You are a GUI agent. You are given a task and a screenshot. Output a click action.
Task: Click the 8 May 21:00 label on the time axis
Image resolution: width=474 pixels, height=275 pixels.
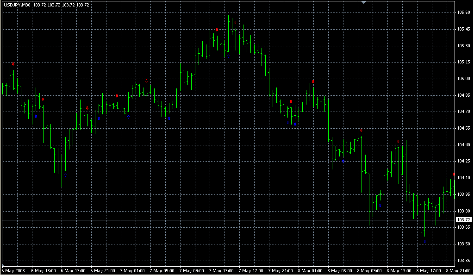[x=456, y=270]
